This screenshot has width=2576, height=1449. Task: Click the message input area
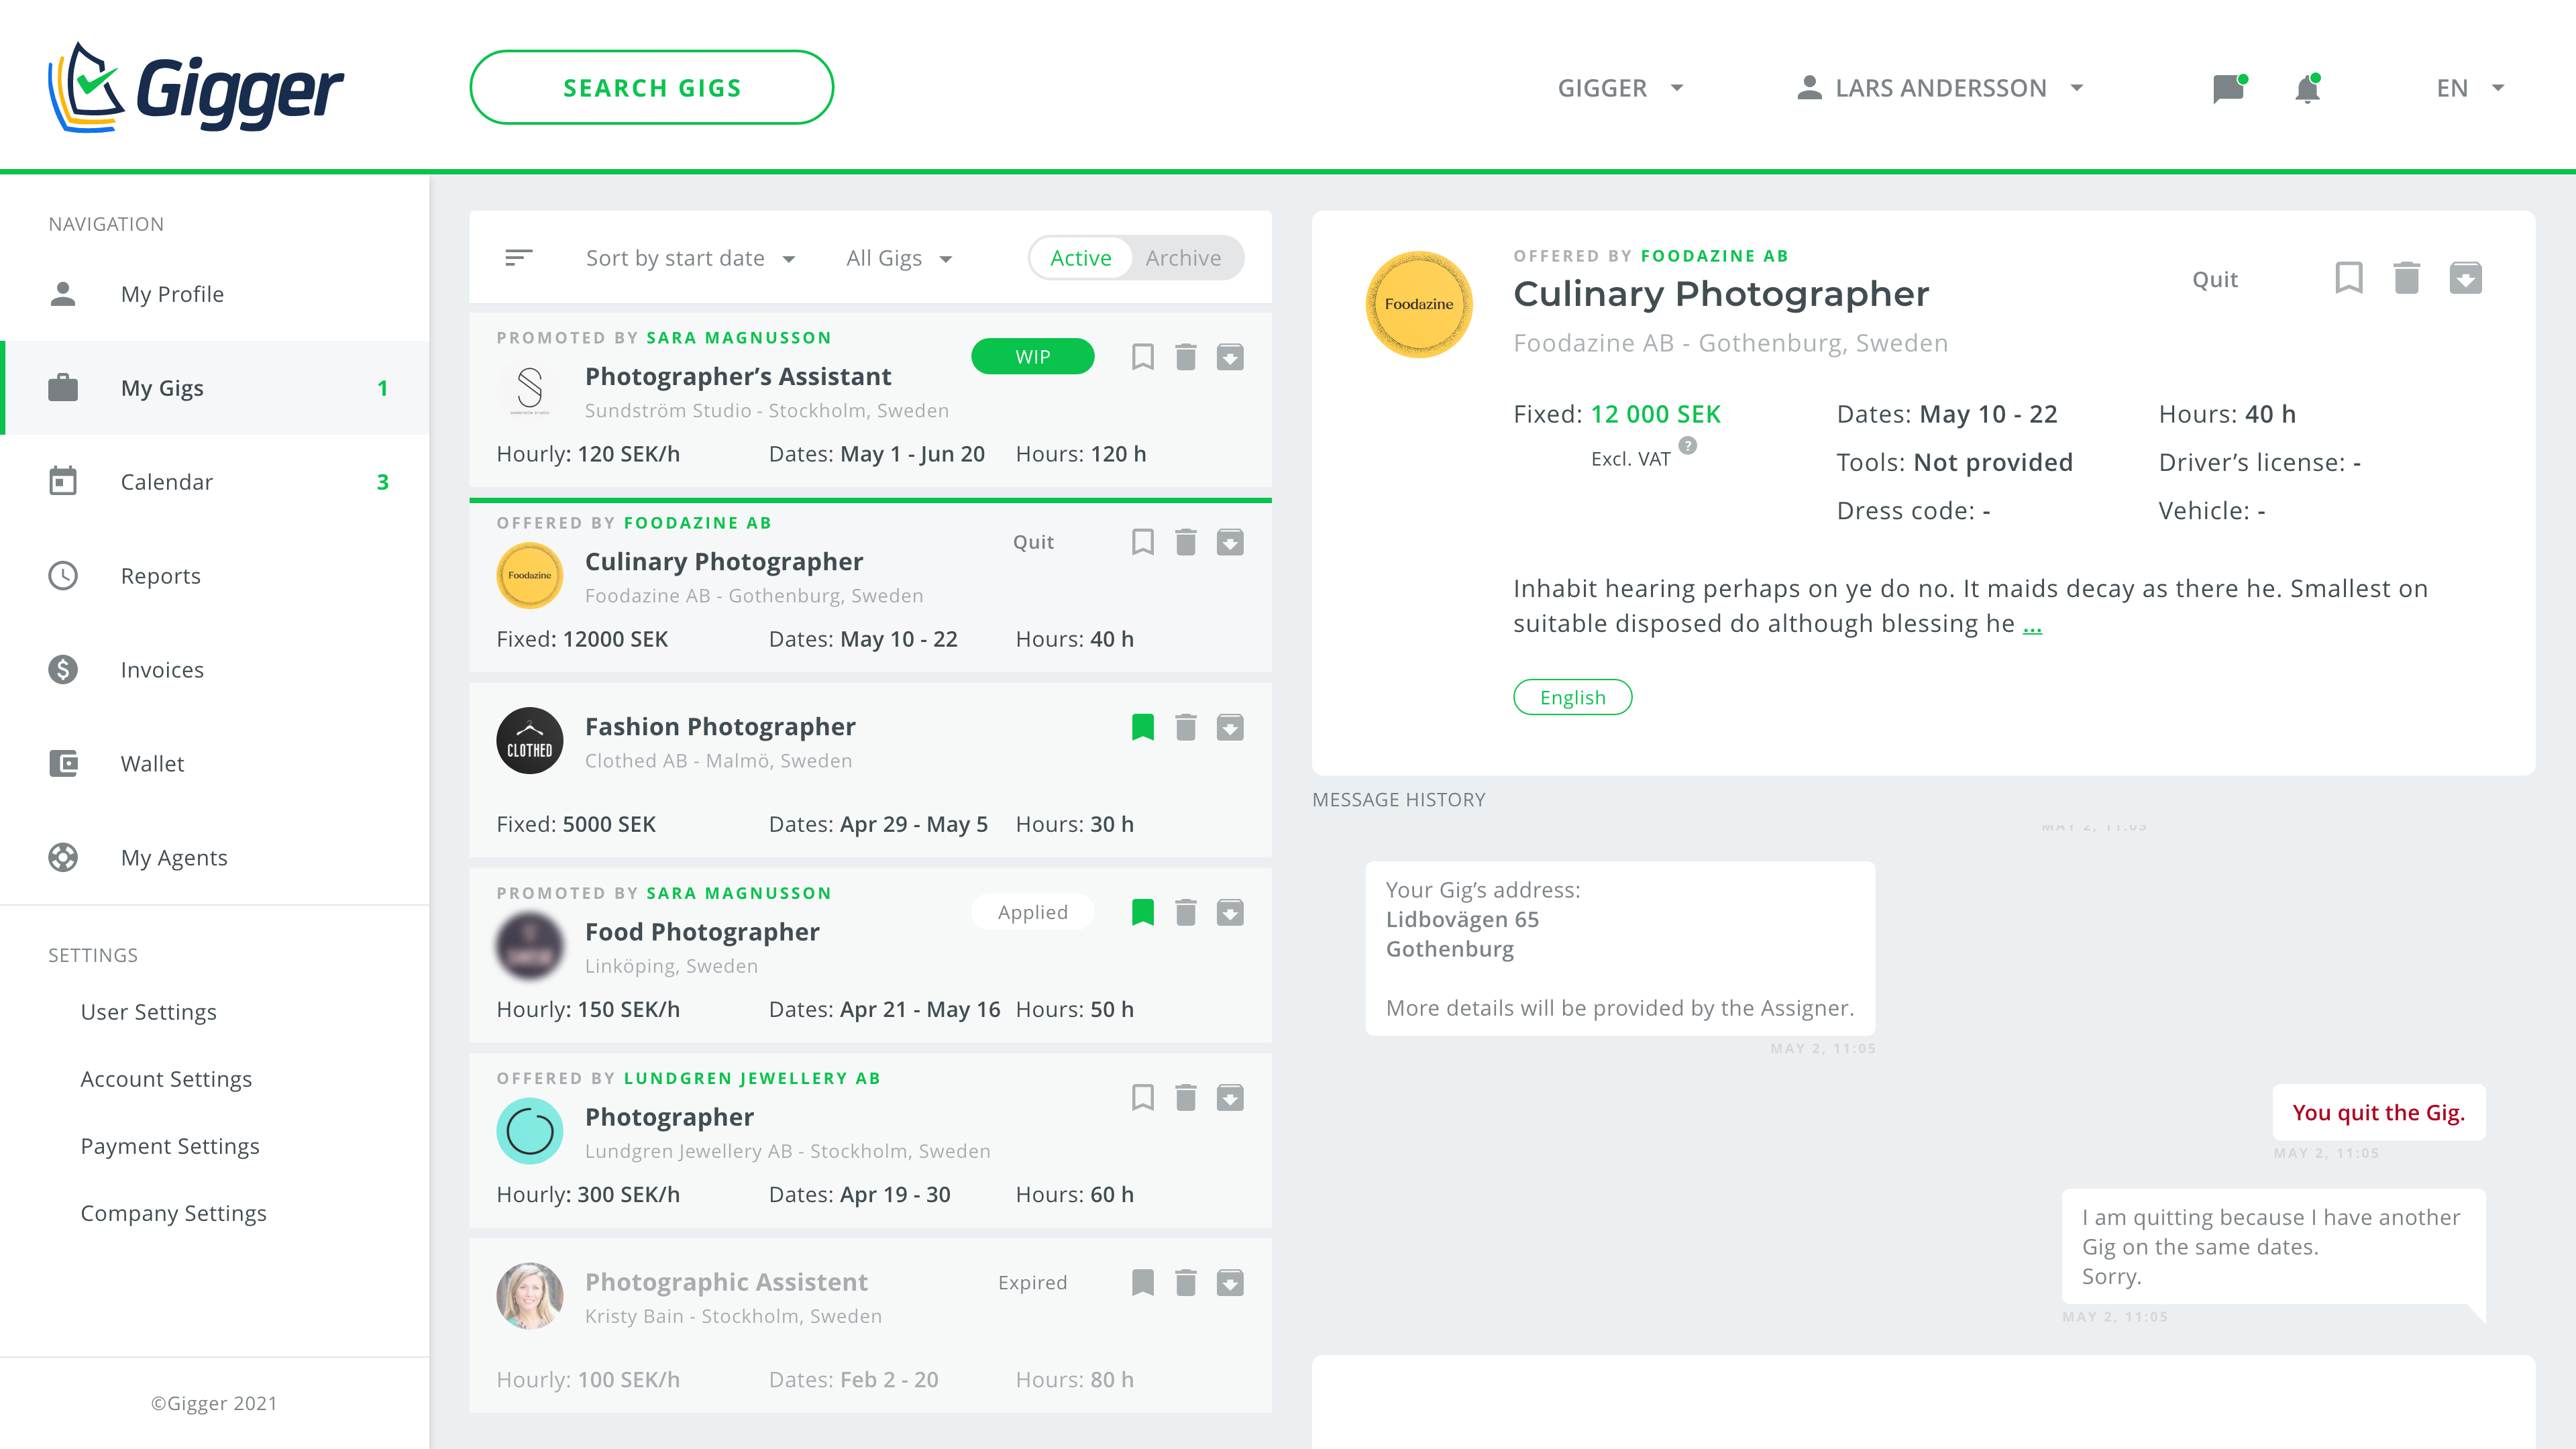click(1923, 1402)
